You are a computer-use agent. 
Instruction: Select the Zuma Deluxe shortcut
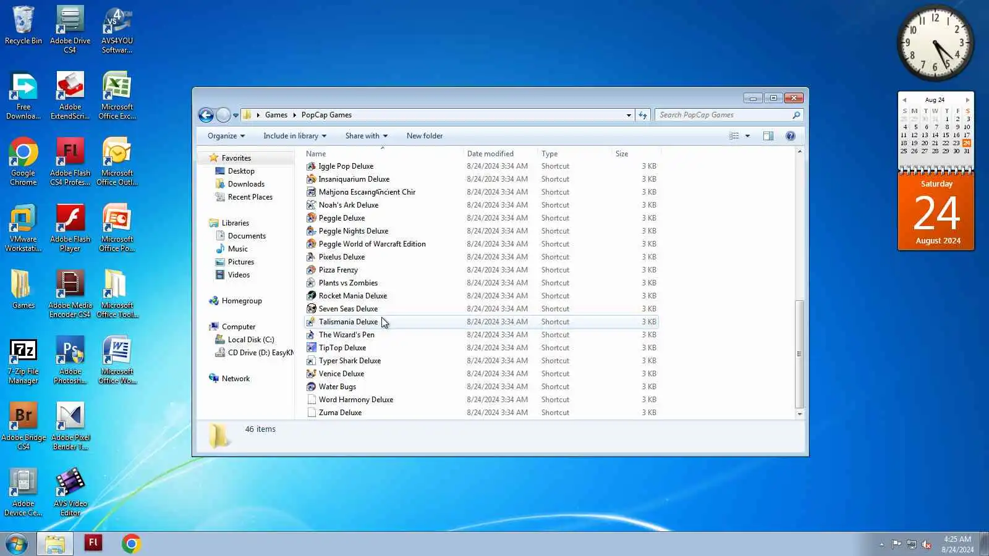481,413
